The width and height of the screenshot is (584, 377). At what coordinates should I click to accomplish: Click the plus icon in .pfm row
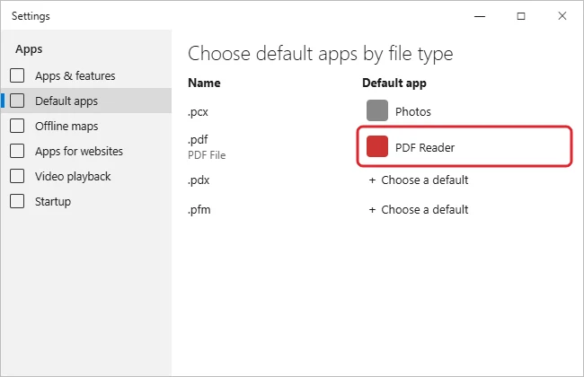click(x=372, y=210)
